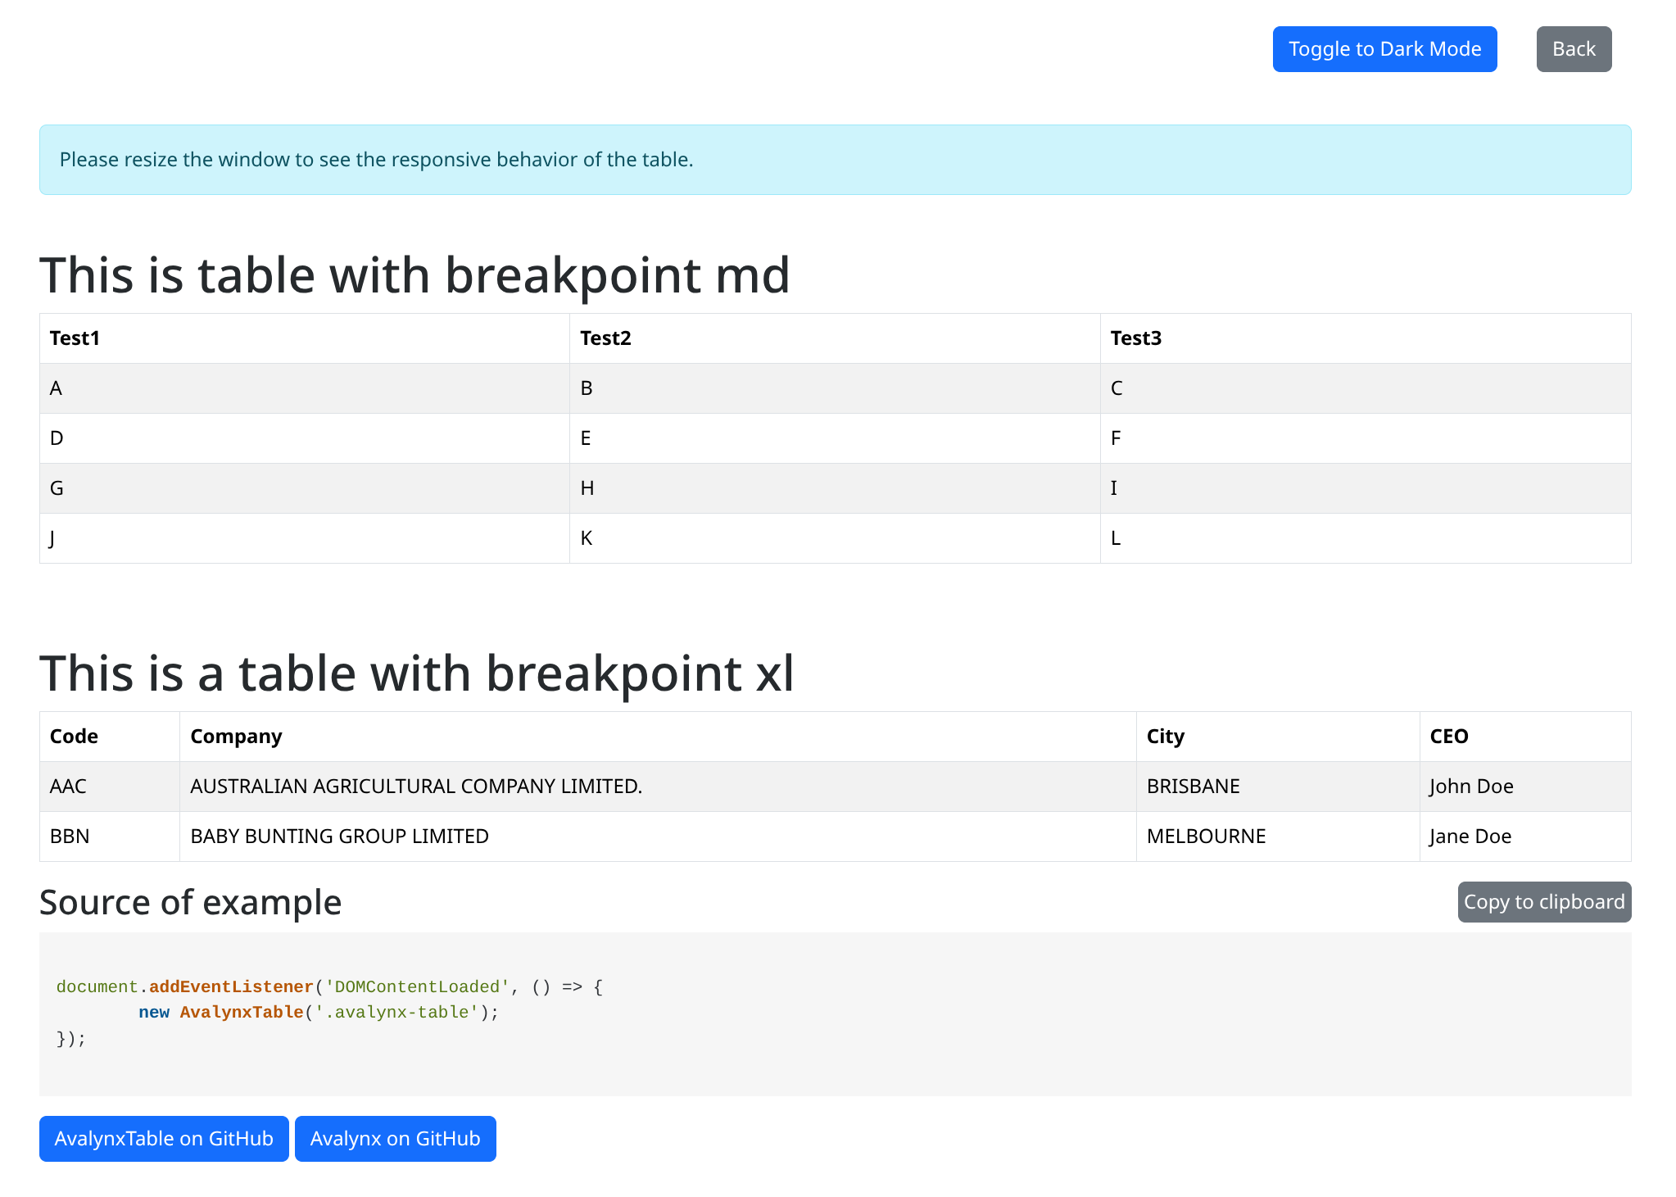Open Avalynx on GitHub
Viewport: 1676px width, 1197px height.
pyautogui.click(x=396, y=1138)
